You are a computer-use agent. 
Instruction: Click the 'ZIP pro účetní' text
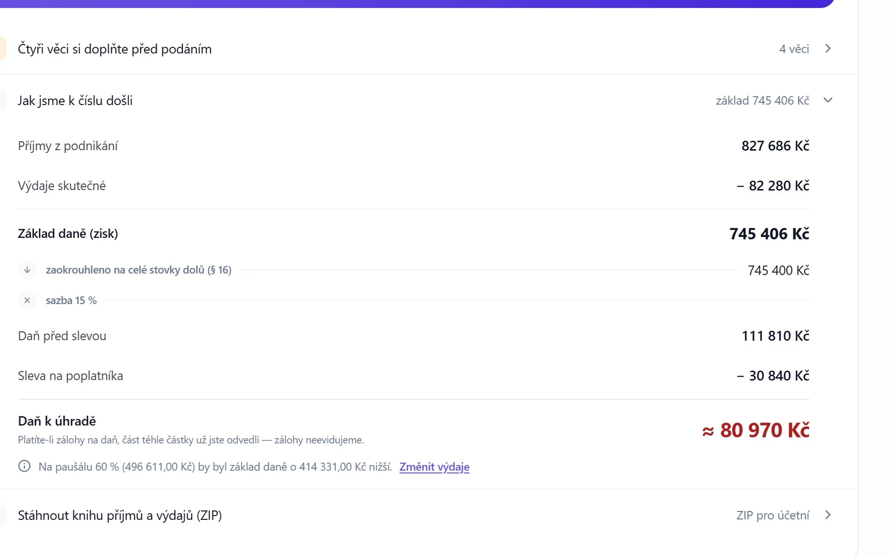(x=773, y=515)
